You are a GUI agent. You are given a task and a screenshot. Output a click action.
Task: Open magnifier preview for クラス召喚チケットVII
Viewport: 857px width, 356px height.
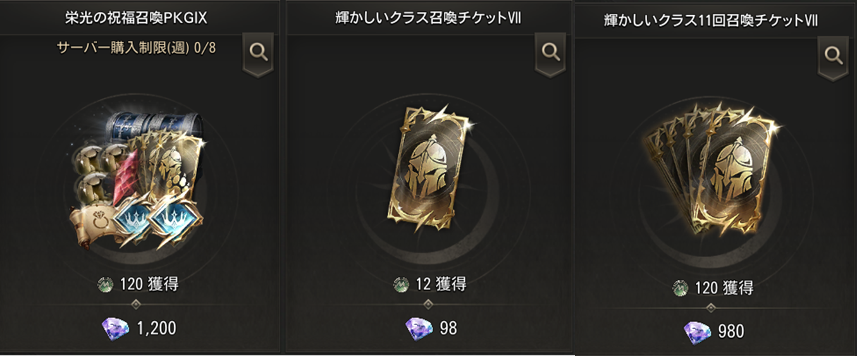click(x=550, y=53)
